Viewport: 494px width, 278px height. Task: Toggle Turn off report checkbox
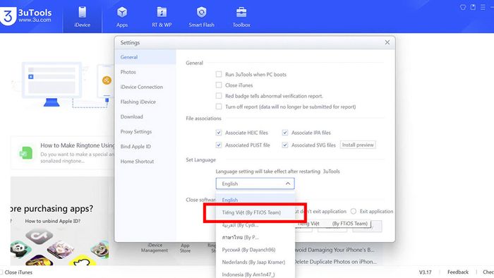click(219, 107)
